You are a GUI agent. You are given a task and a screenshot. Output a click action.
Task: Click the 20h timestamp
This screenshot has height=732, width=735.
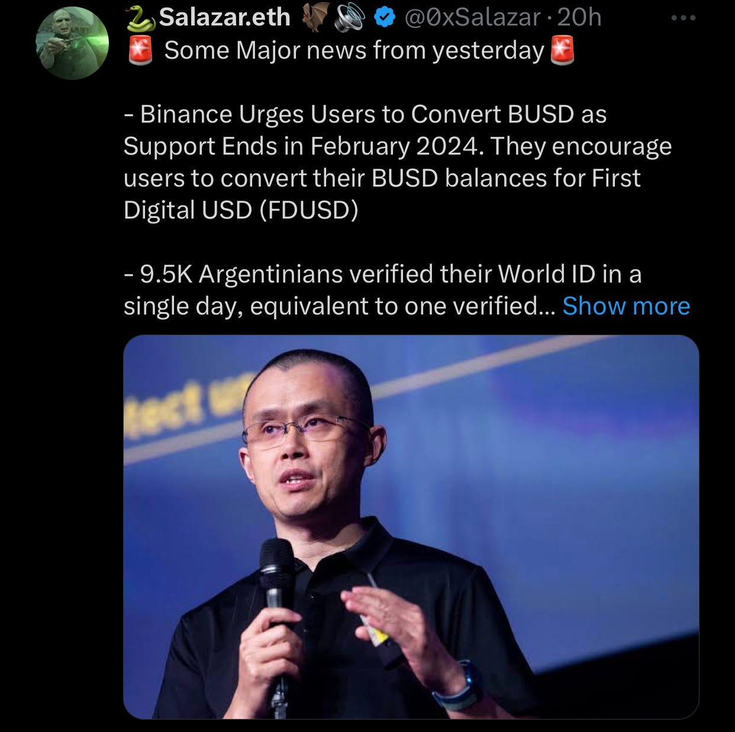[x=579, y=18]
